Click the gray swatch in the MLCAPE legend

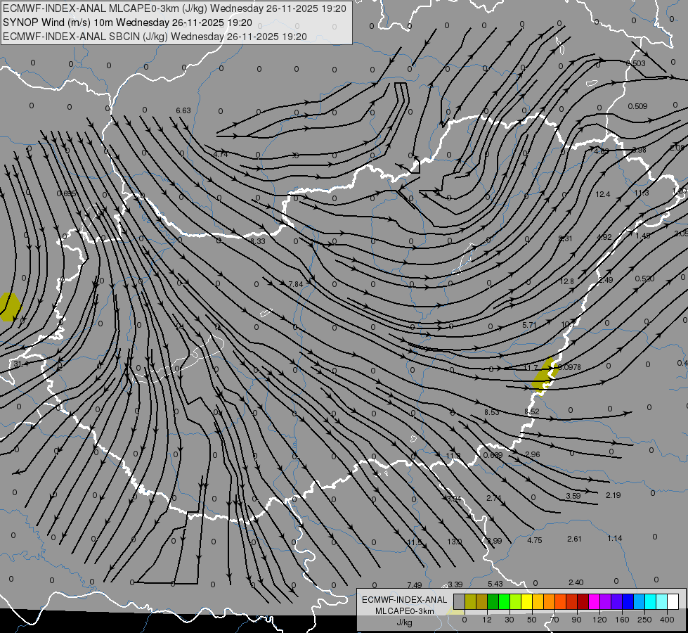coord(459,601)
